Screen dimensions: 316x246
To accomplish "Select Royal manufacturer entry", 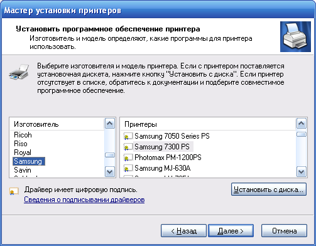I will pos(23,152).
